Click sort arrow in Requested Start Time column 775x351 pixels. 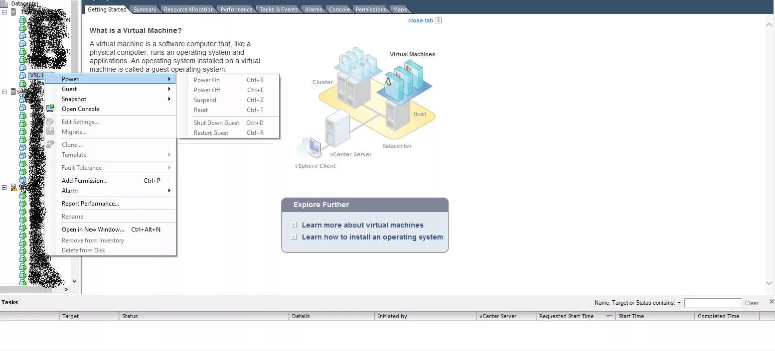click(x=609, y=316)
